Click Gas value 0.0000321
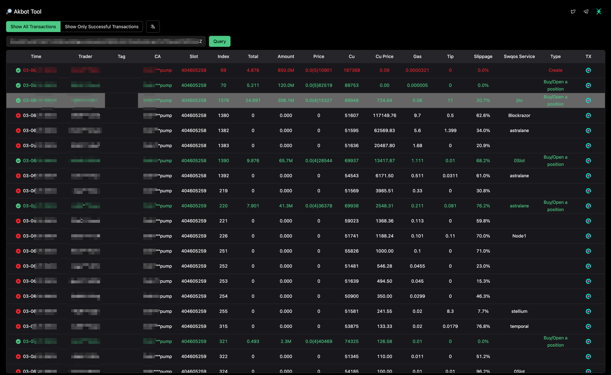 click(418, 70)
